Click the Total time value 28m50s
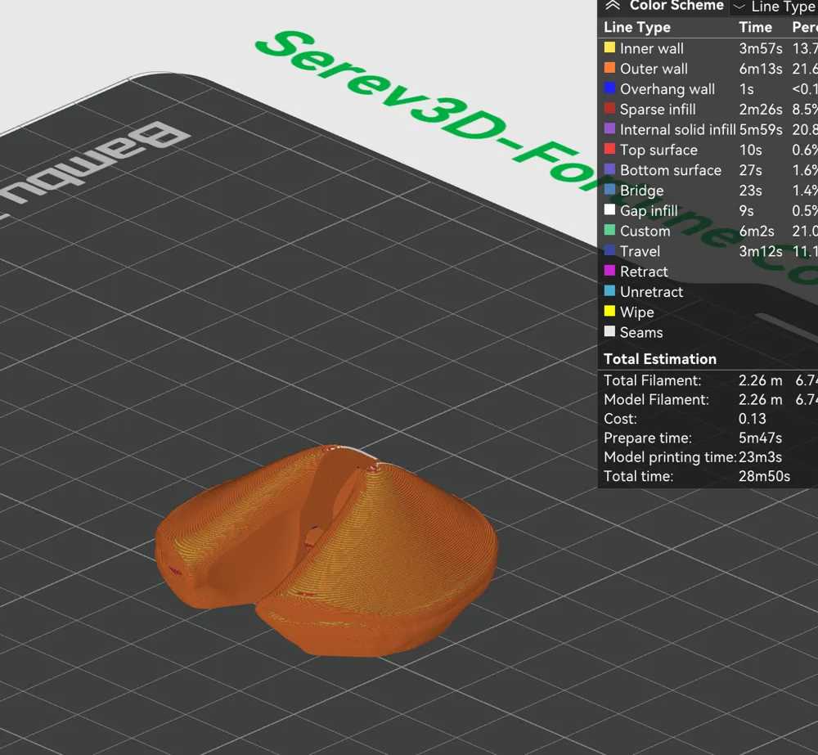The width and height of the screenshot is (818, 755). (764, 476)
